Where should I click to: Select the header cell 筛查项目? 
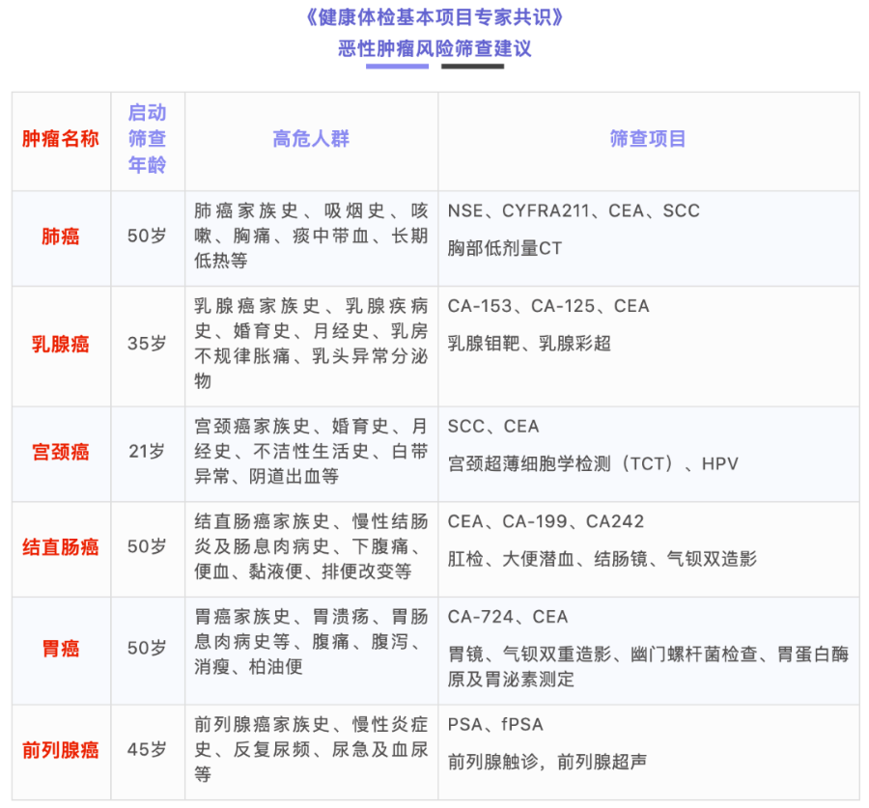[x=648, y=139]
